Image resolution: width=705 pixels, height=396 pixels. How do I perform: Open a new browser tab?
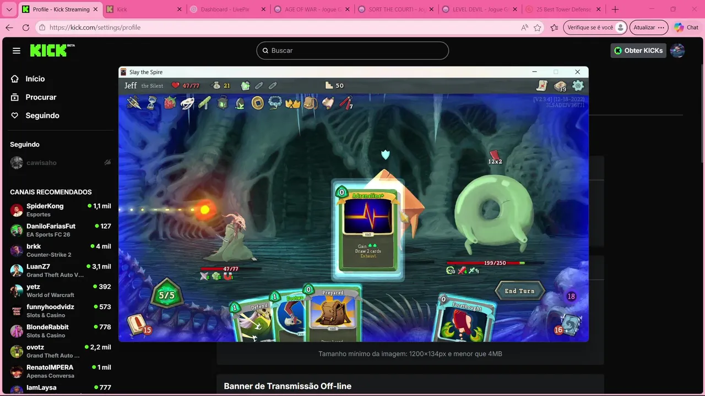[x=615, y=9]
